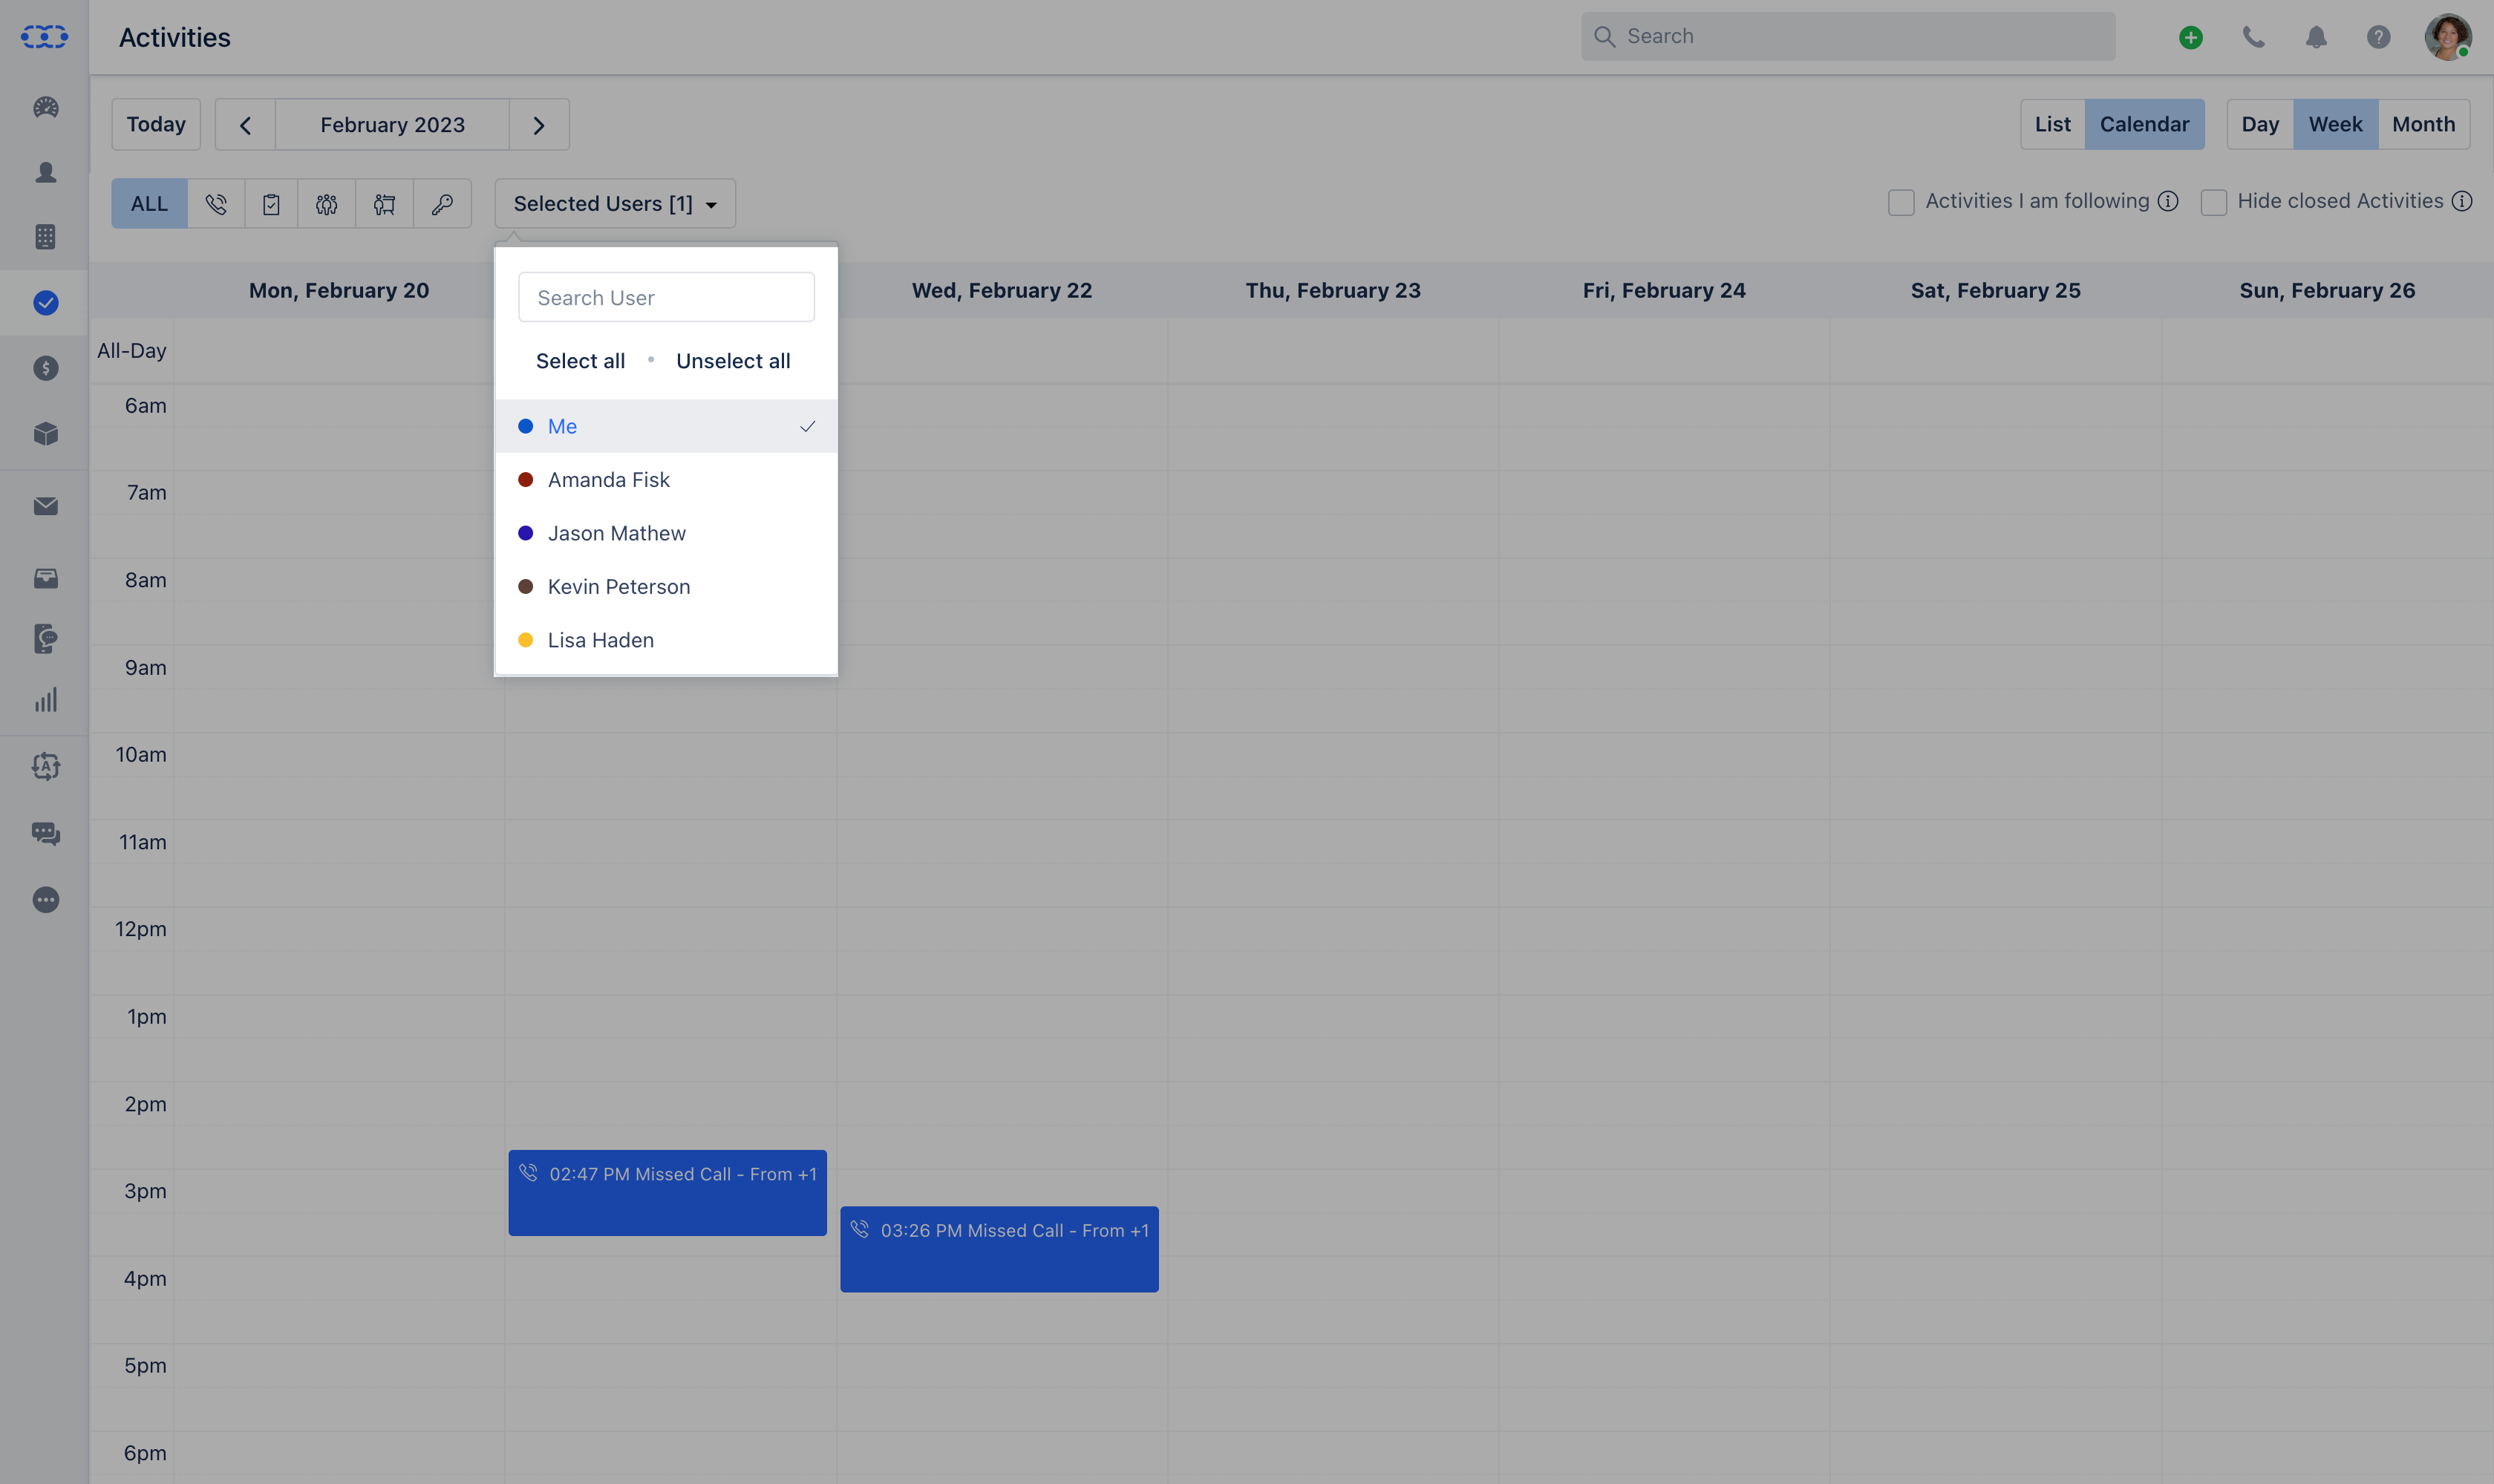
Task: Enable Activities I am following checkbox
Action: pos(1901,202)
